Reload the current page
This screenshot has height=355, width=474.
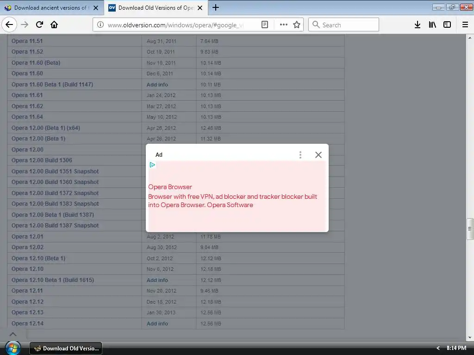[x=39, y=25]
